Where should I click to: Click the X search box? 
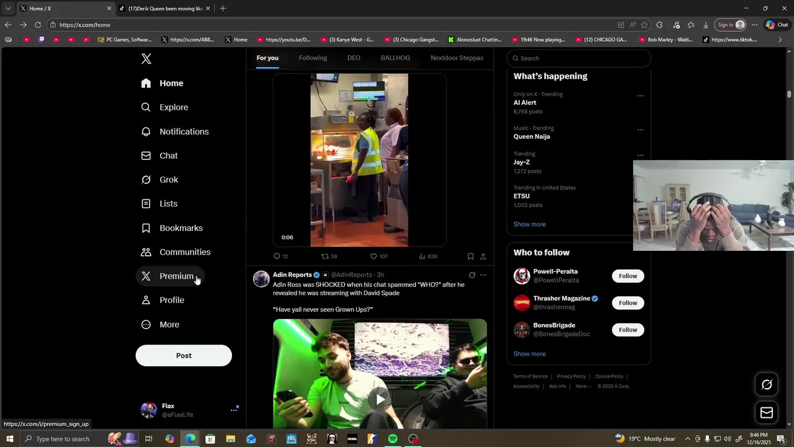point(579,58)
